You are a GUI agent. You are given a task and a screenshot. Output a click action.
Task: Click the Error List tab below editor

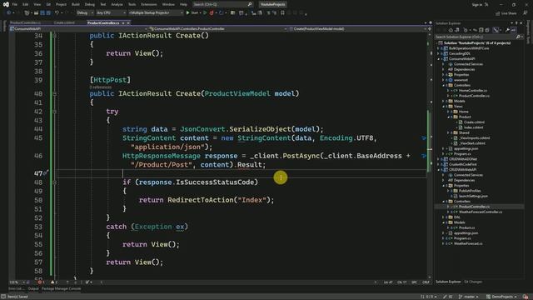17,289
